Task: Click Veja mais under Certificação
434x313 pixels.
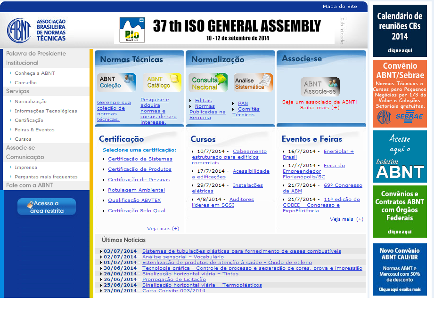Action: (x=163, y=229)
